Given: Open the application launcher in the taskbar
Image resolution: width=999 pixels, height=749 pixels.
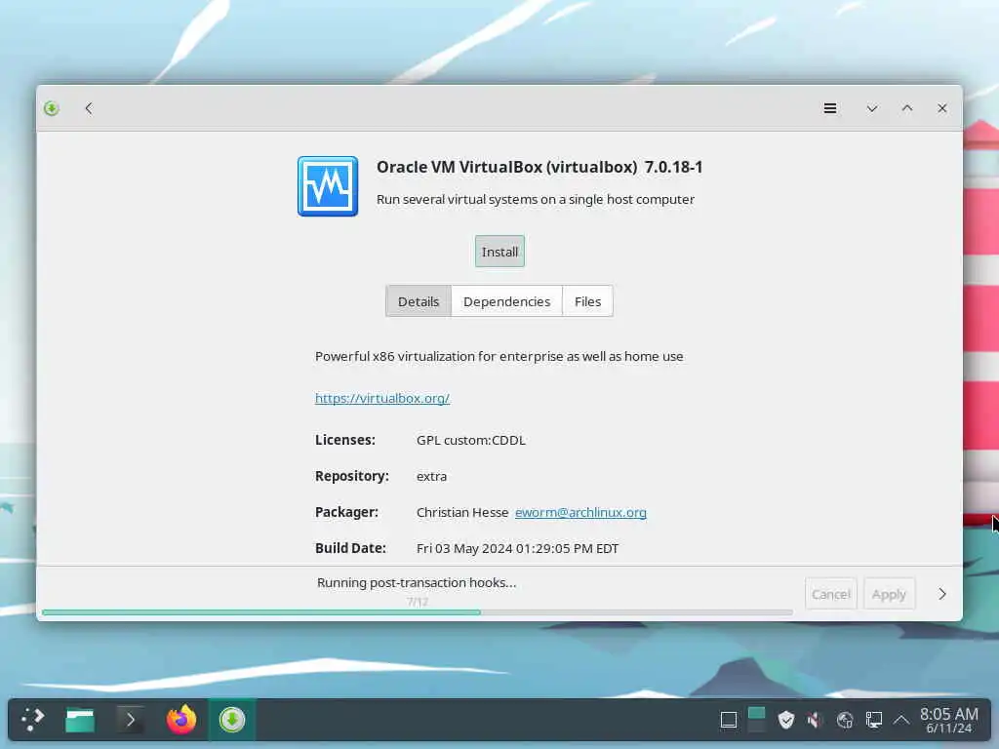Looking at the screenshot, I should click(x=32, y=720).
